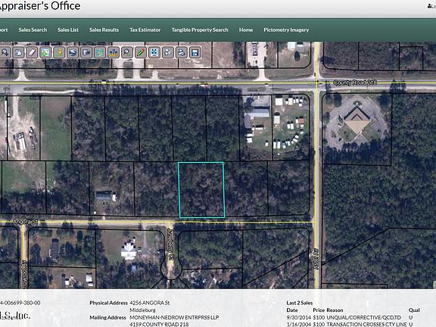This screenshot has height=327, width=436.
Task: Activate the yellow street view person icon
Action: tap(59, 52)
